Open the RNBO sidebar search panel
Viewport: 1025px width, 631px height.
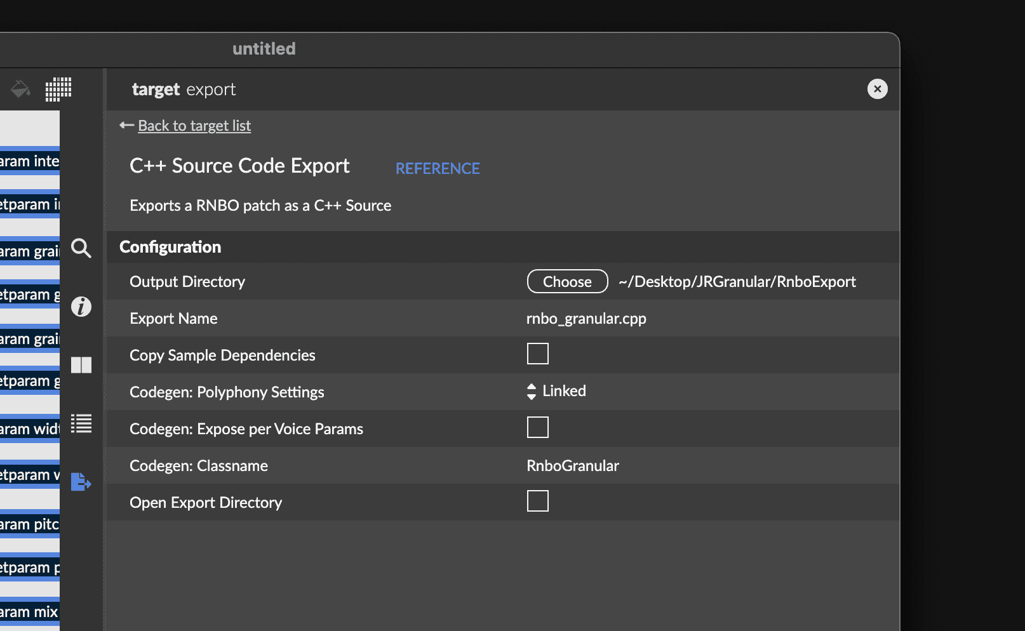click(81, 249)
